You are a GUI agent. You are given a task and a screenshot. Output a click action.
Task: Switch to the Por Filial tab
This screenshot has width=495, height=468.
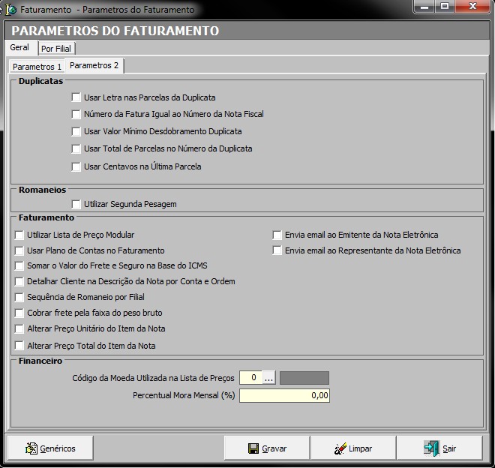pos(57,49)
